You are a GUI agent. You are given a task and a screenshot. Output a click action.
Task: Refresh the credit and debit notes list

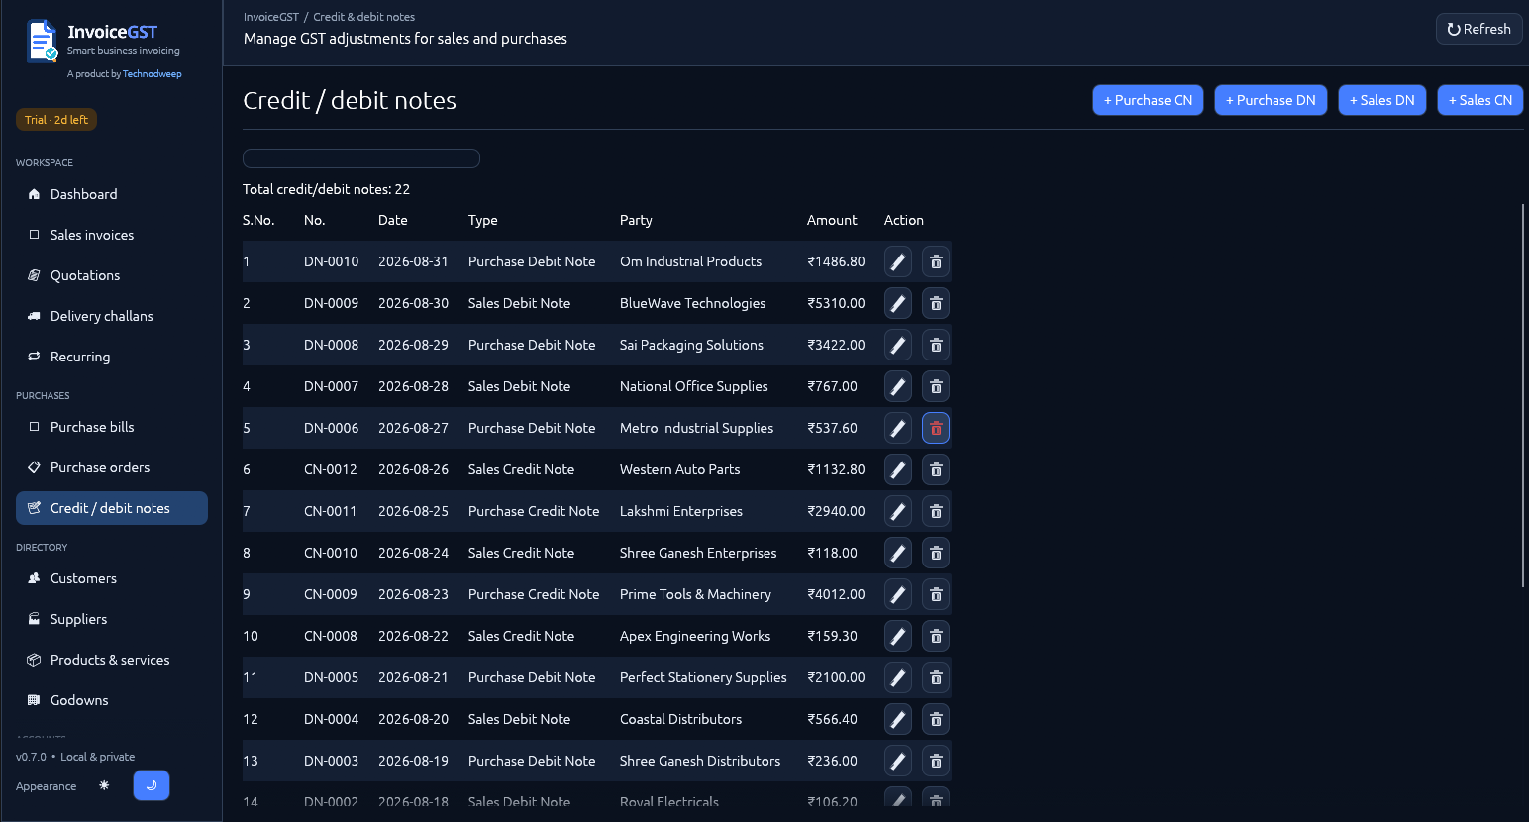tap(1479, 29)
